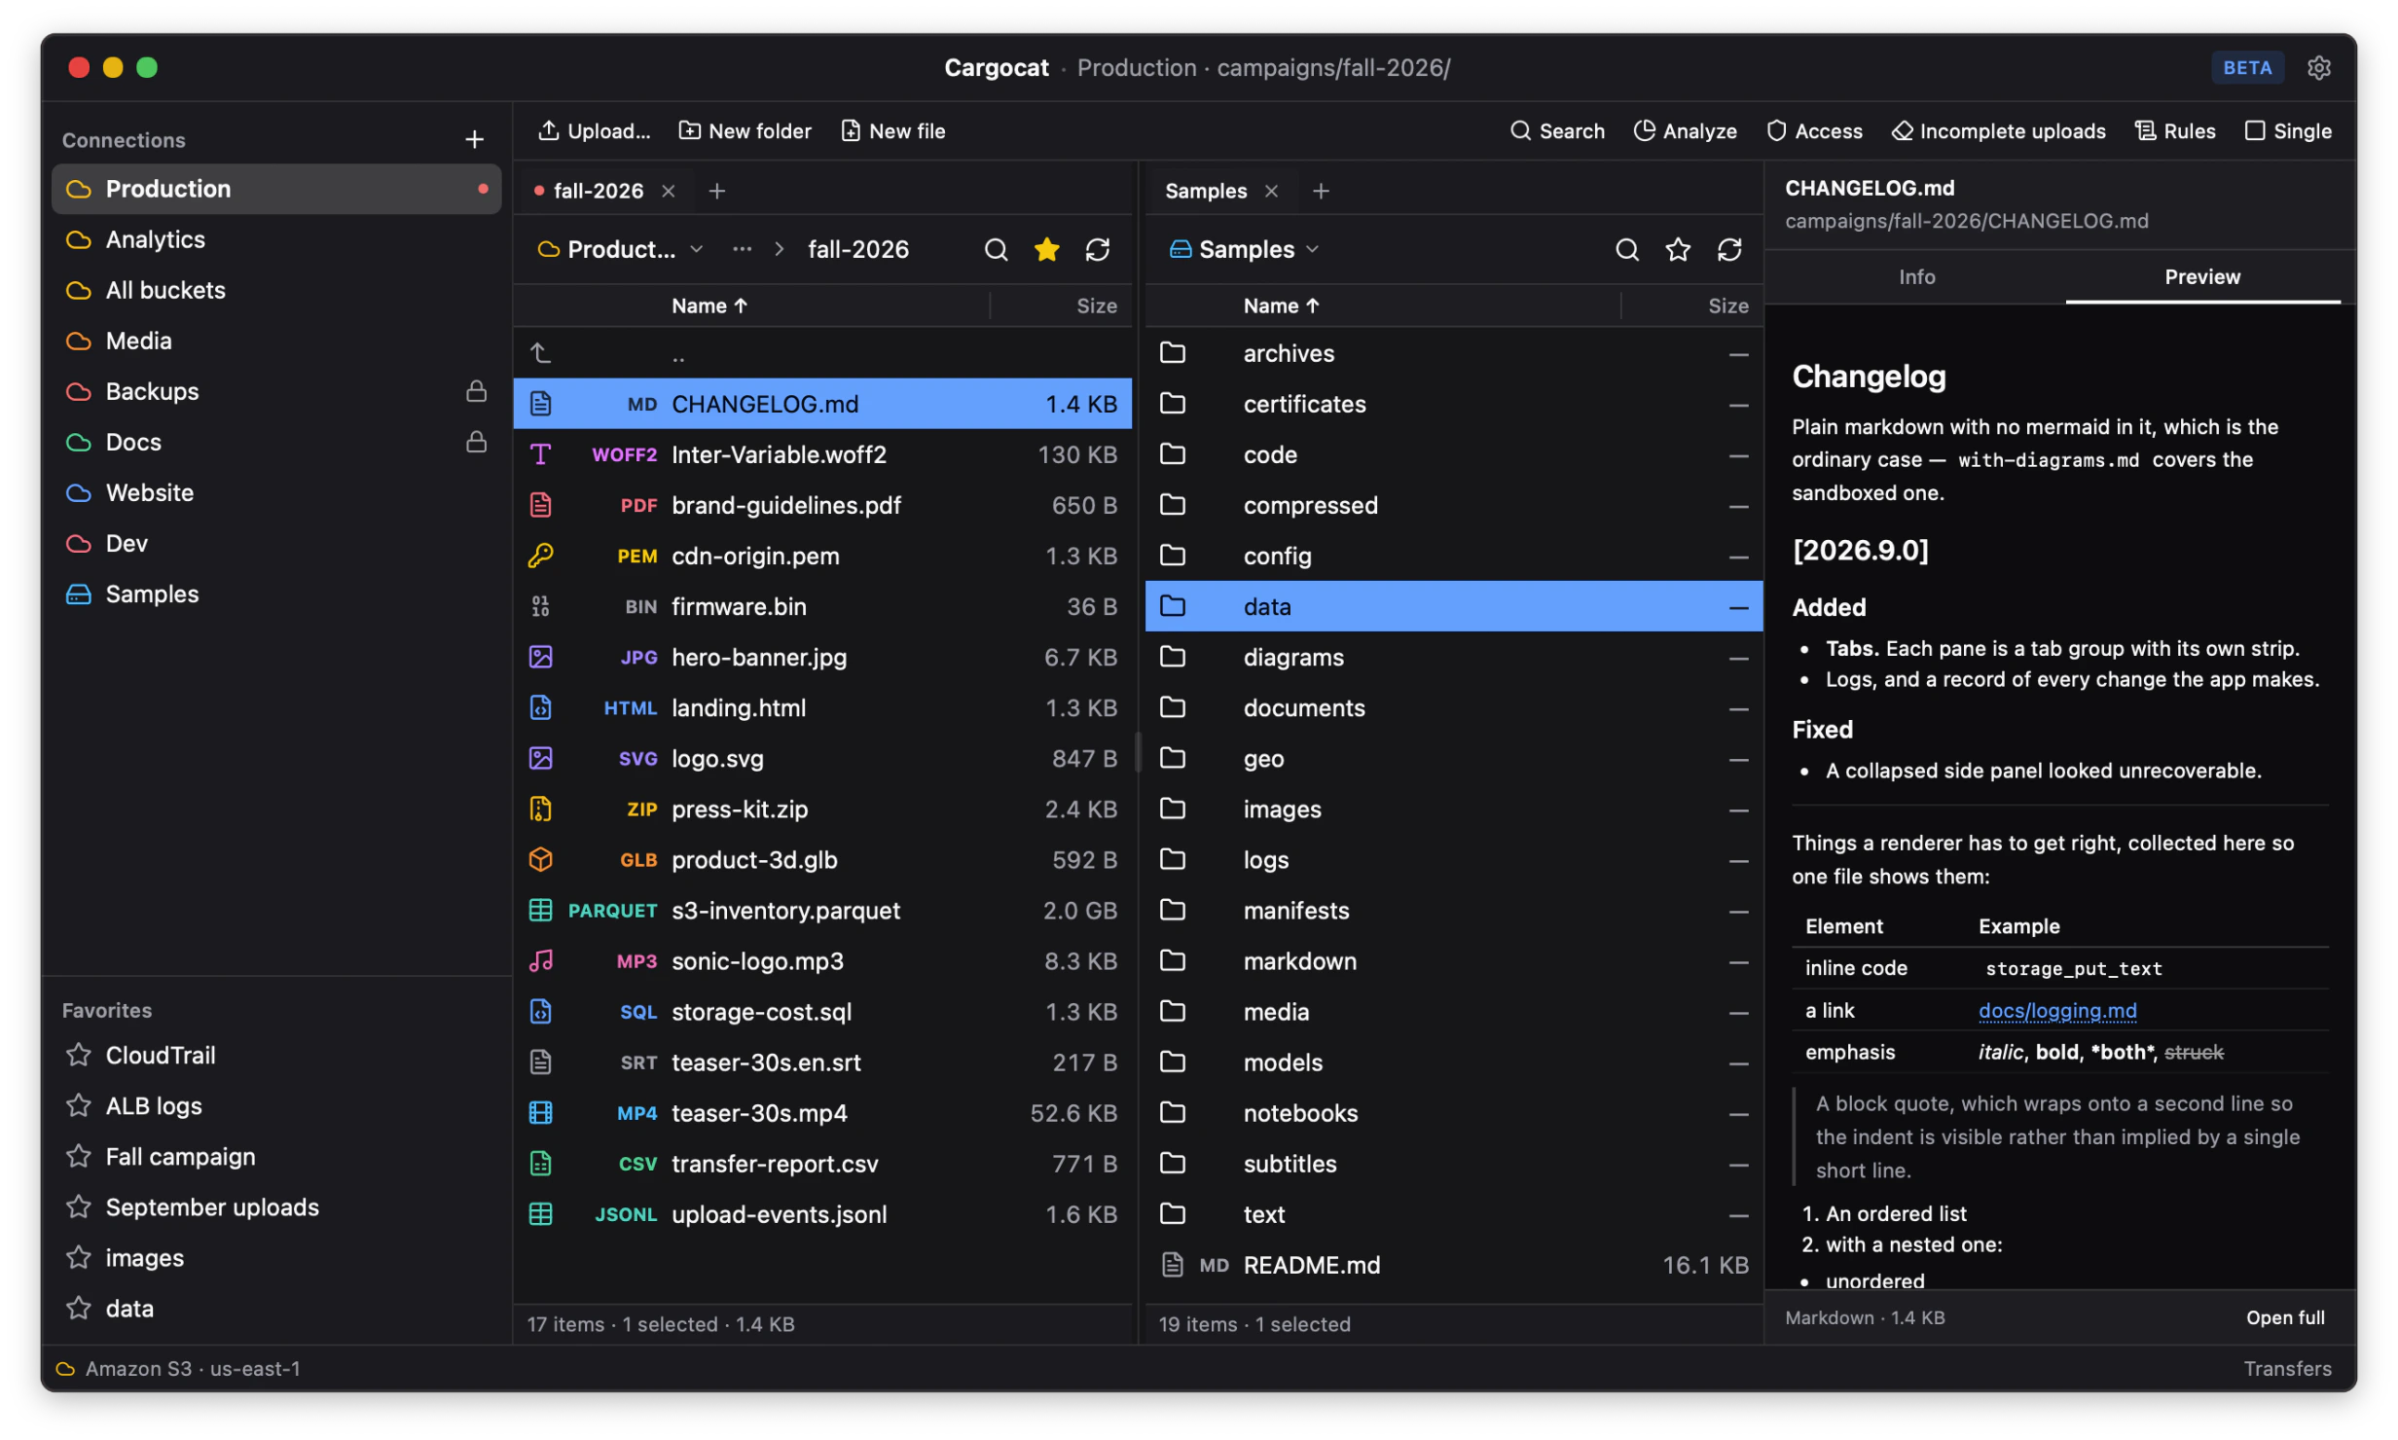Add a new connection with plus icon
Image resolution: width=2398 pixels, height=1440 pixels.
pos(474,140)
